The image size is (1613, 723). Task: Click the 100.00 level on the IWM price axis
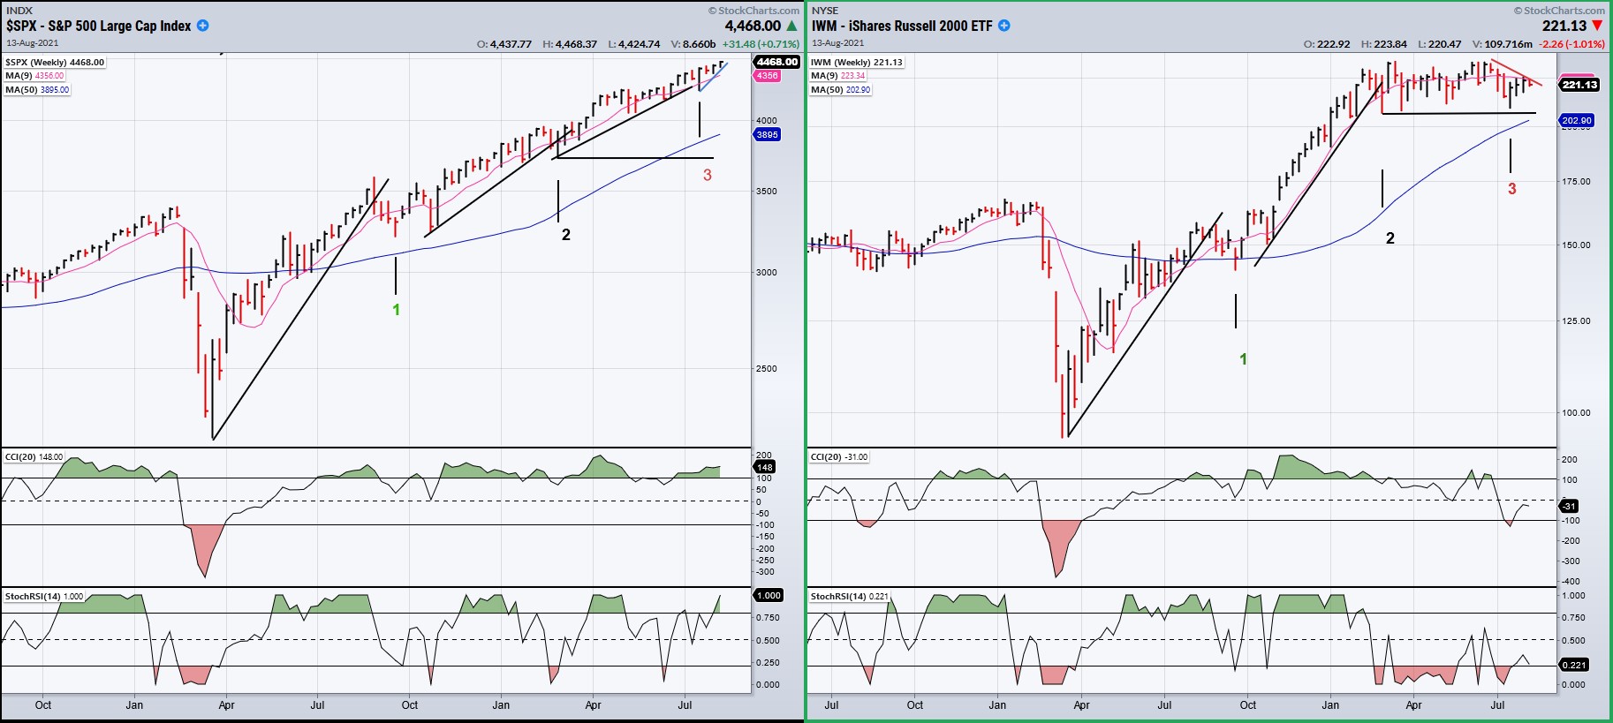click(1577, 413)
